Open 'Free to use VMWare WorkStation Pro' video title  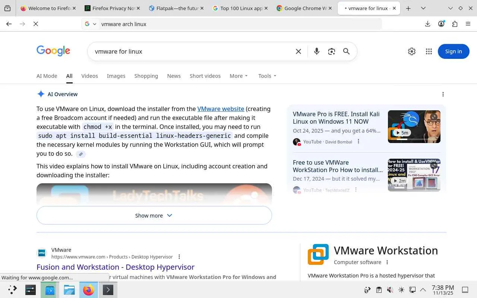click(x=338, y=166)
